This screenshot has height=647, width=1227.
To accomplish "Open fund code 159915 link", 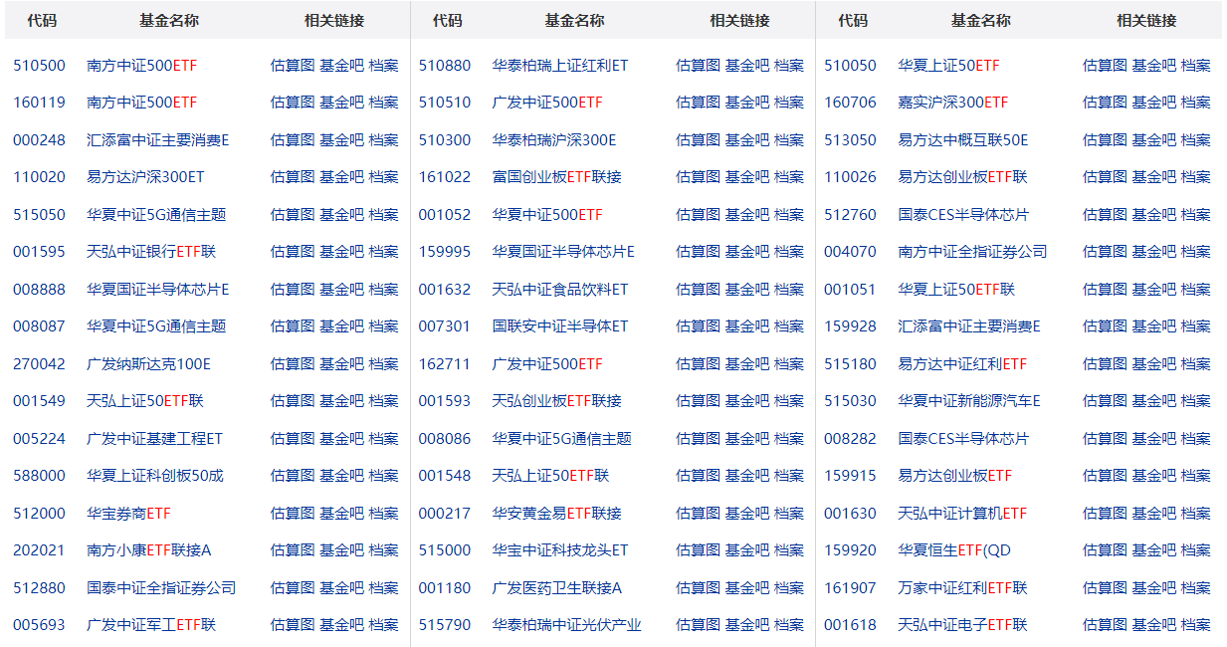I will pos(851,476).
